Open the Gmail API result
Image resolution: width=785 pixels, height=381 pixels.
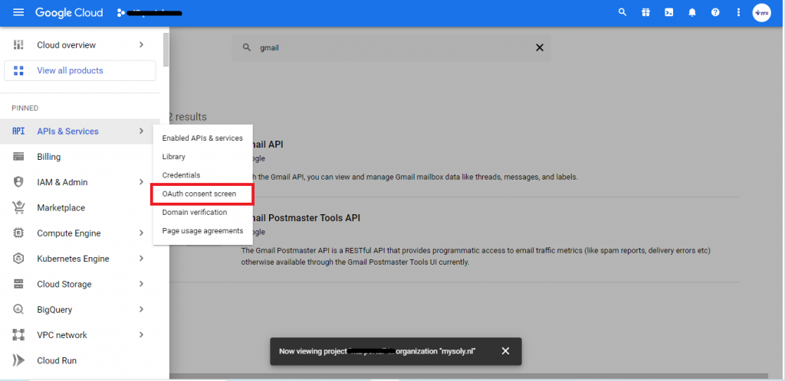(267, 145)
